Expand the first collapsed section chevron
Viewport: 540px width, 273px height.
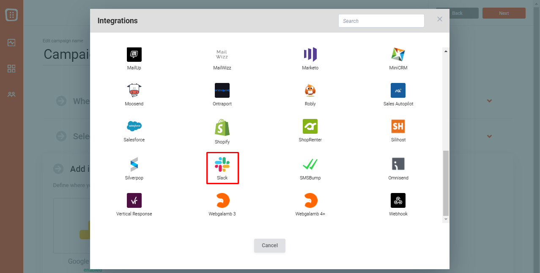coord(489,101)
